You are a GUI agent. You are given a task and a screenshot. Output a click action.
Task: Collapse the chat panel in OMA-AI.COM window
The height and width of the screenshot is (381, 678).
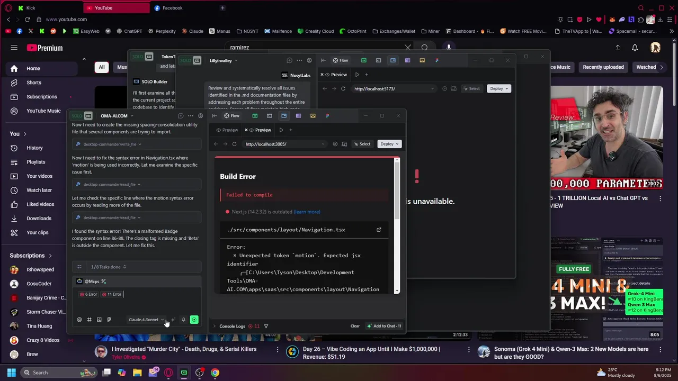pos(215,116)
